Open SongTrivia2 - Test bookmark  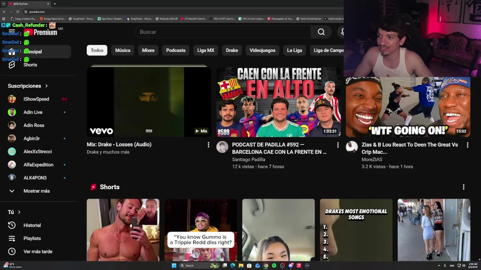tap(81, 18)
